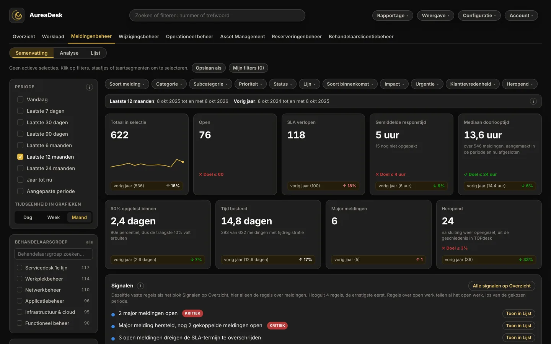Screen dimensions: 551x344
Task: Go to the Wijzigingsbeheer tab
Action: point(139,37)
